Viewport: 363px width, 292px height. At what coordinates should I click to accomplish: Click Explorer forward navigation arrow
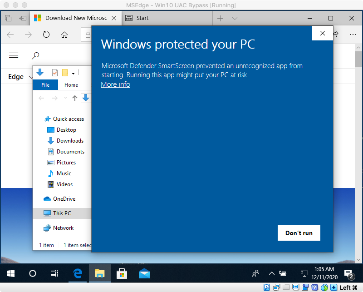pyautogui.click(x=55, y=98)
